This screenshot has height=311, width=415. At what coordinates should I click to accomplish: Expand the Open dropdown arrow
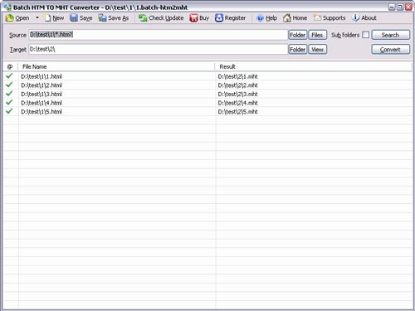(x=37, y=17)
